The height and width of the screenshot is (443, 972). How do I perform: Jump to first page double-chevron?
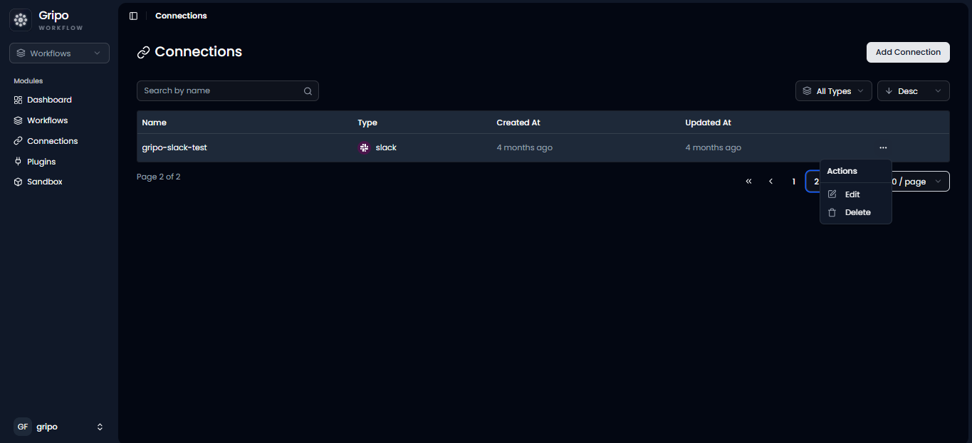click(748, 182)
